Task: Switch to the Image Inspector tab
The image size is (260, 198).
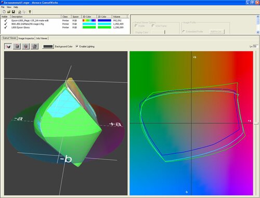Action: pyautogui.click(x=26, y=38)
